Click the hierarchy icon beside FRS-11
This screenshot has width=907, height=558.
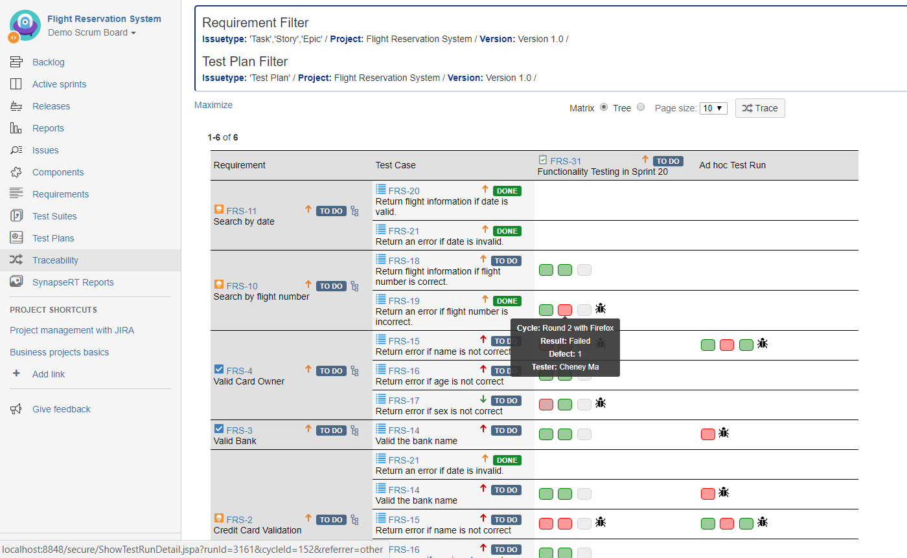(x=354, y=211)
